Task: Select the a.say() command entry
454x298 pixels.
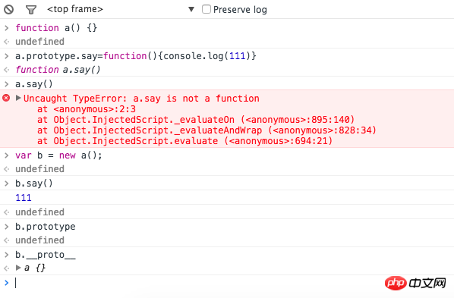Action: click(34, 84)
